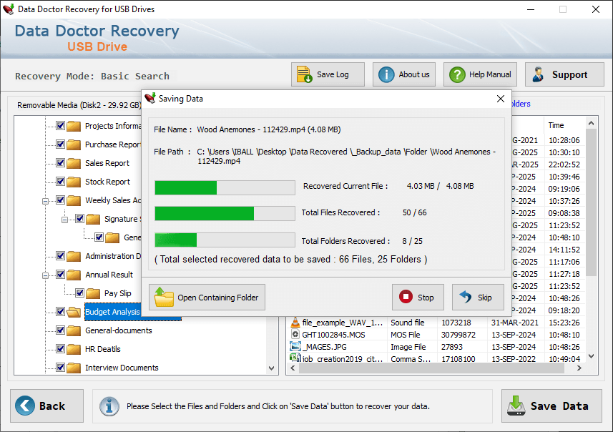Select the HR Deatils folder icon
Viewport: 613px width, 432px height.
click(x=74, y=349)
